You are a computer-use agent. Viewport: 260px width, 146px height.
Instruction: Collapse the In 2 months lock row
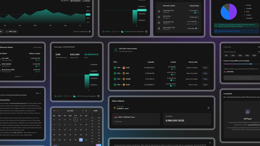click(198, 11)
